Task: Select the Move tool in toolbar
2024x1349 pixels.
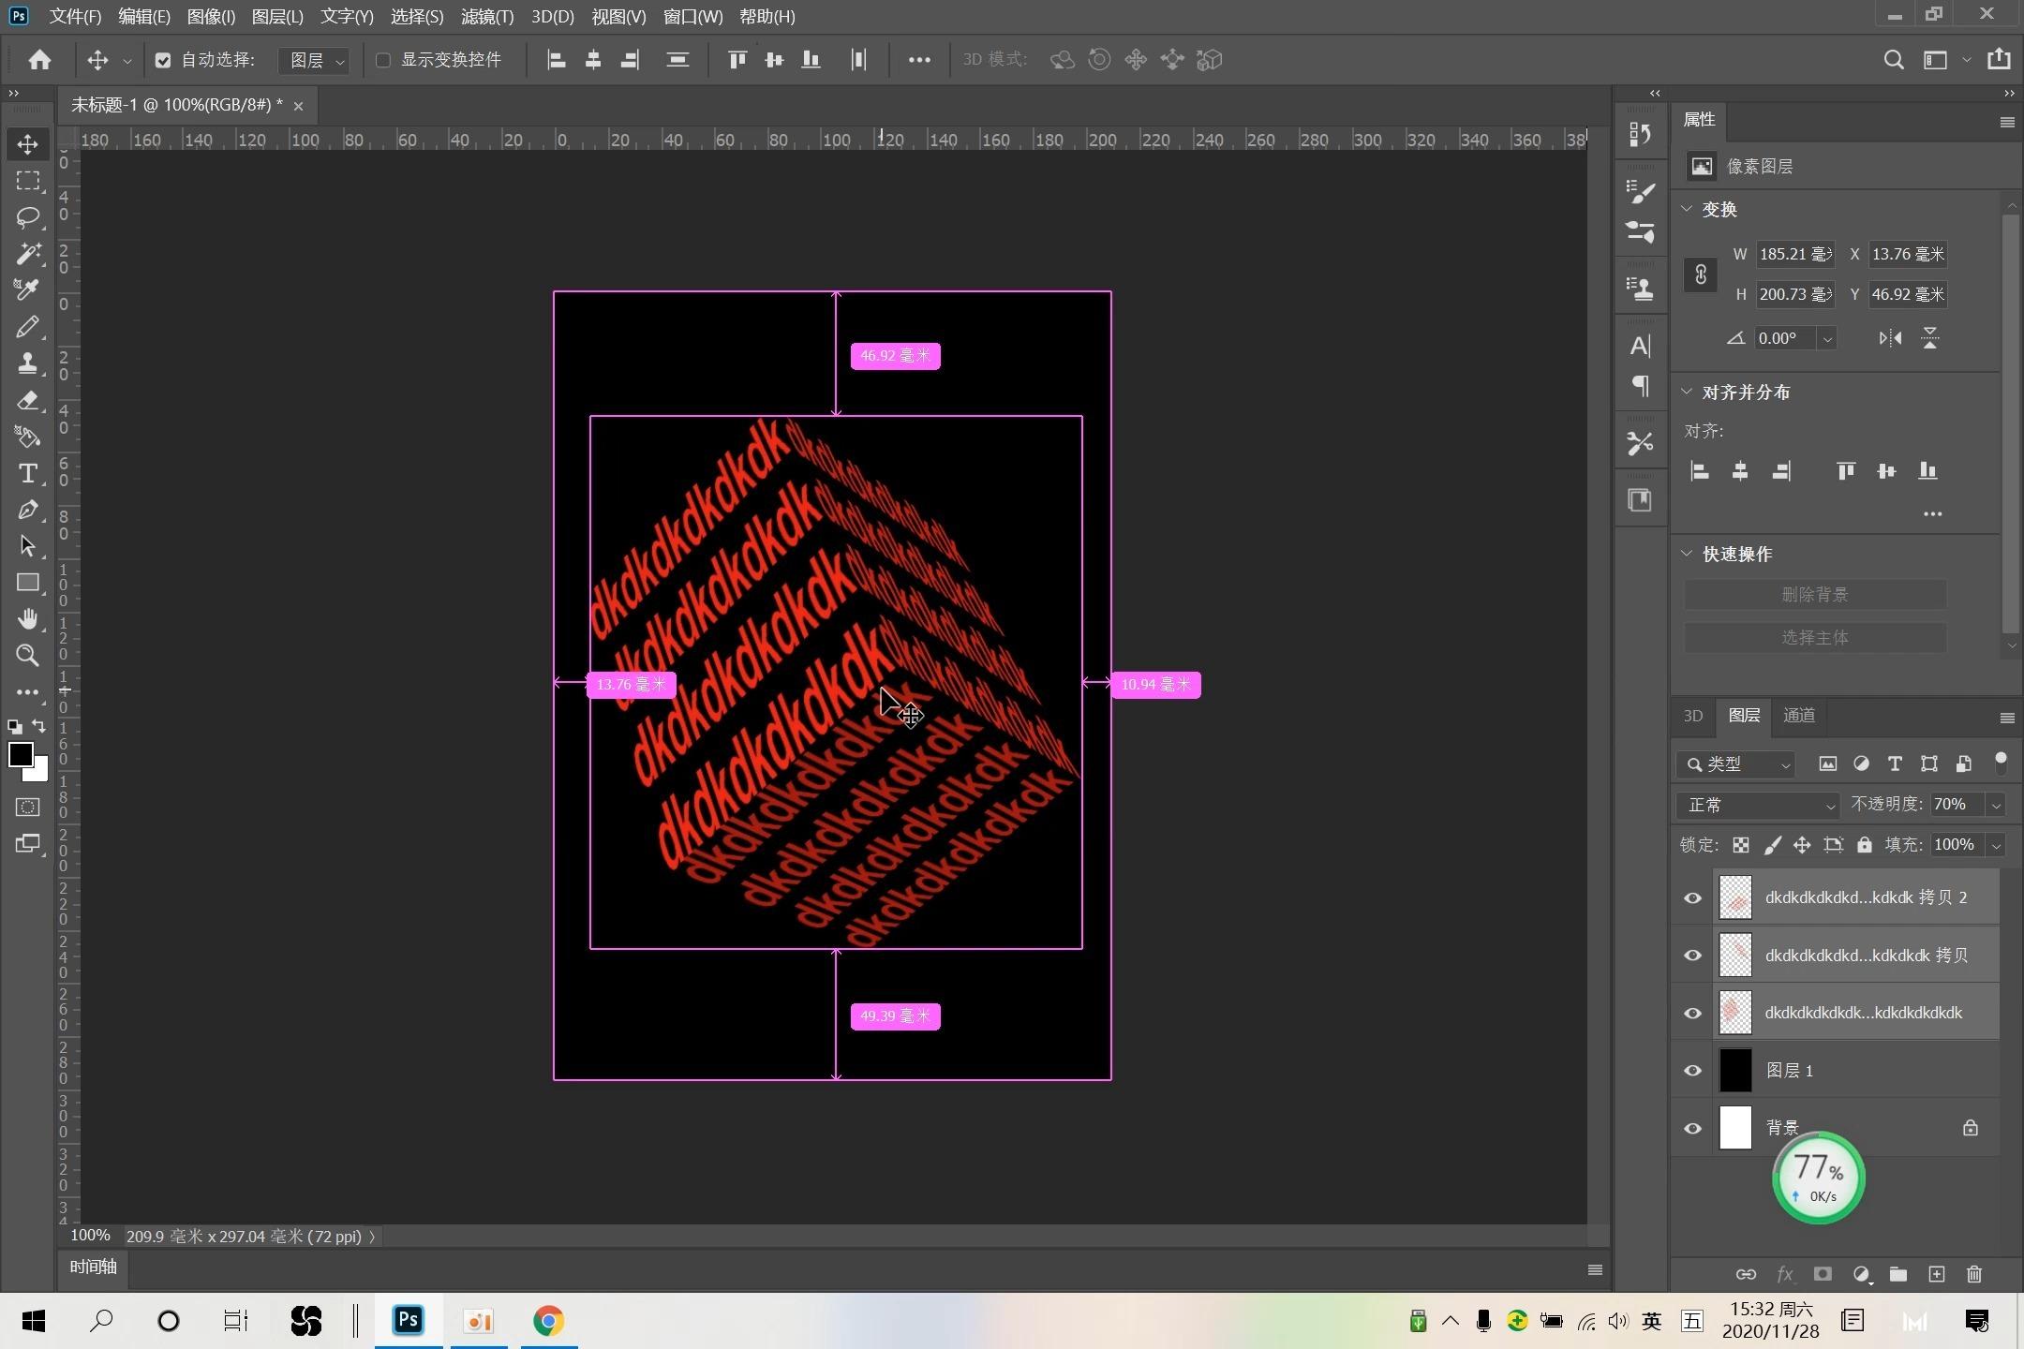Action: pos(29,141)
